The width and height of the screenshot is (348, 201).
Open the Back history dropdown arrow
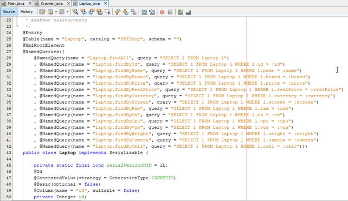click(x=56, y=12)
